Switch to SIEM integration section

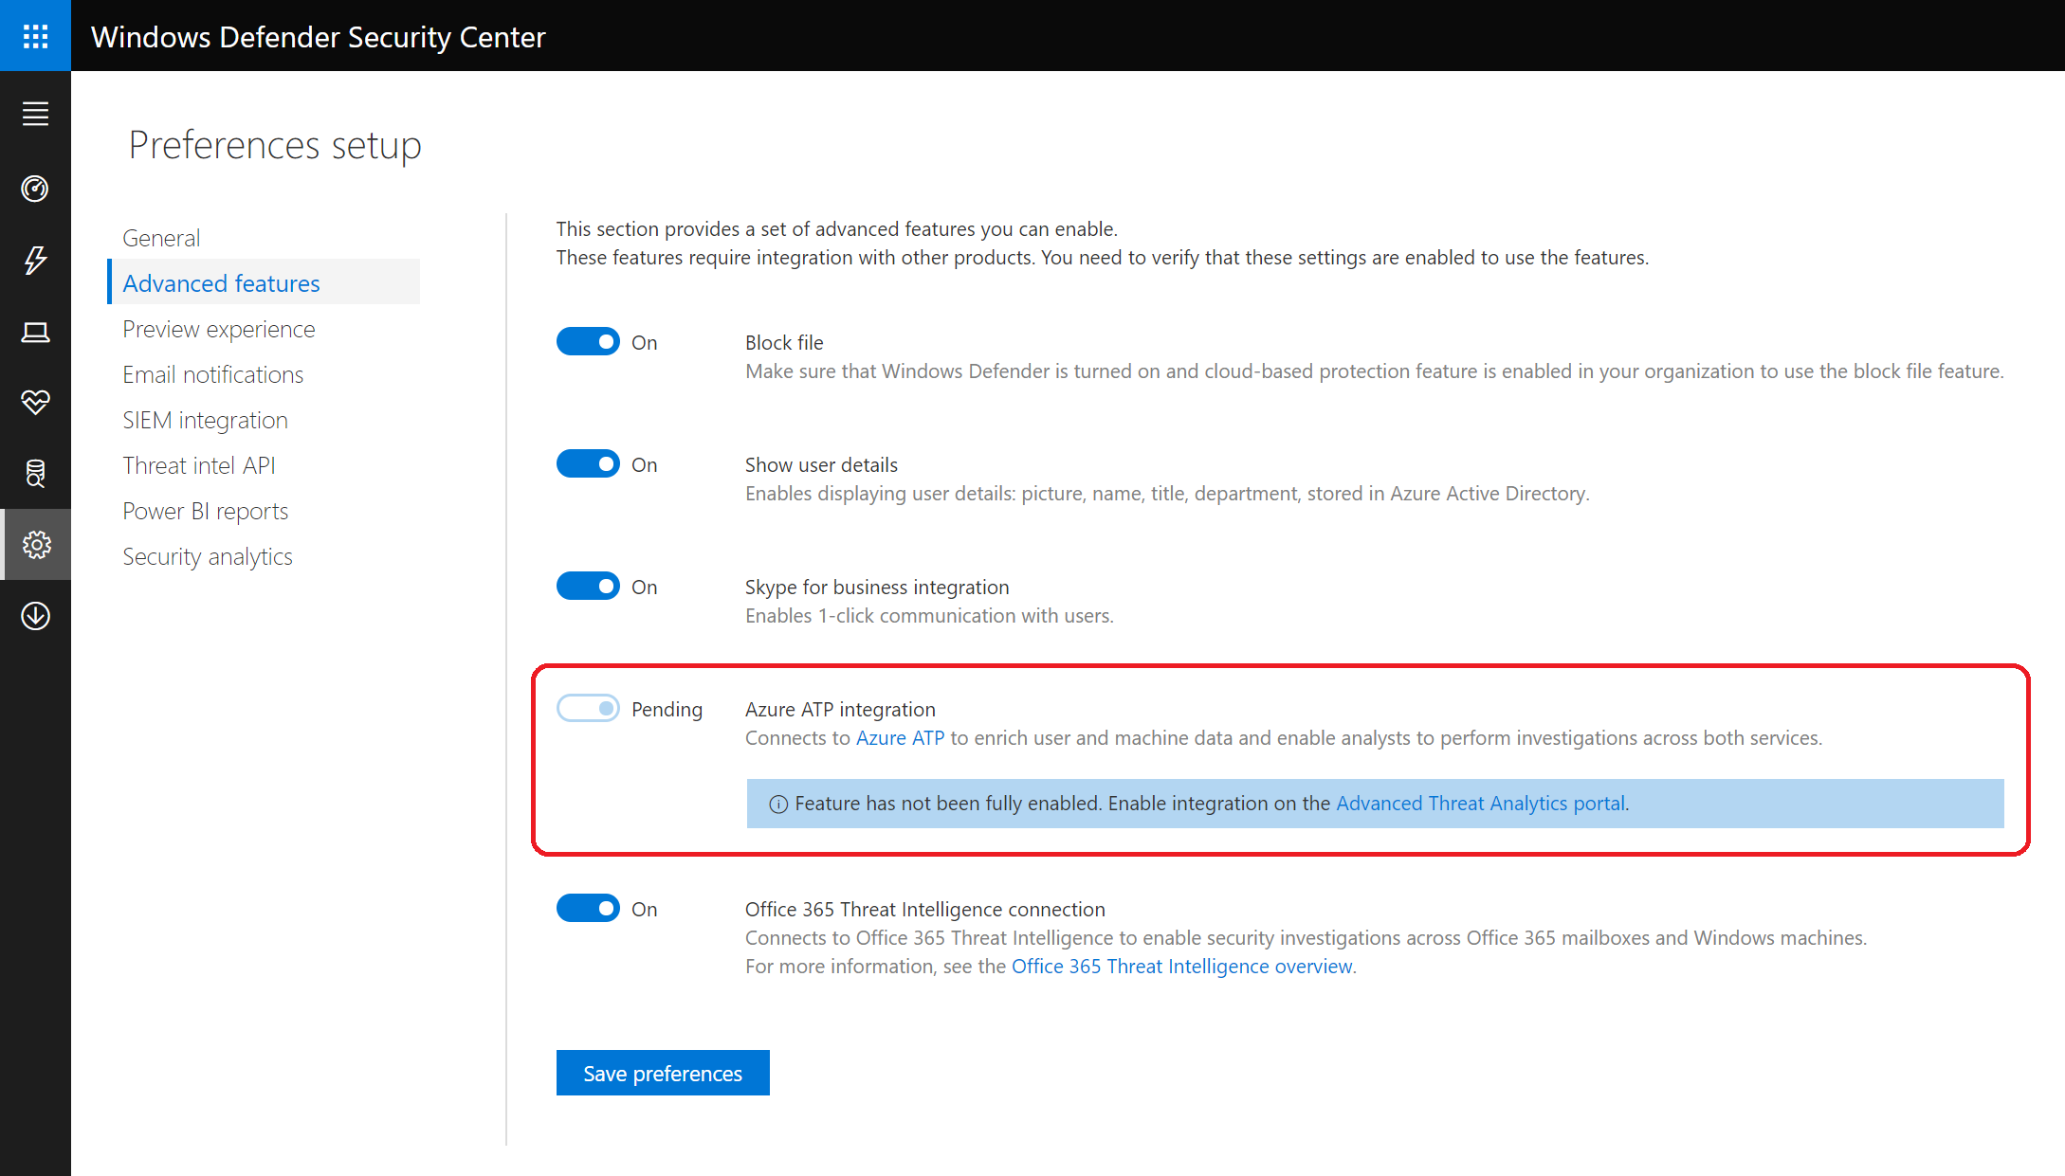205,420
